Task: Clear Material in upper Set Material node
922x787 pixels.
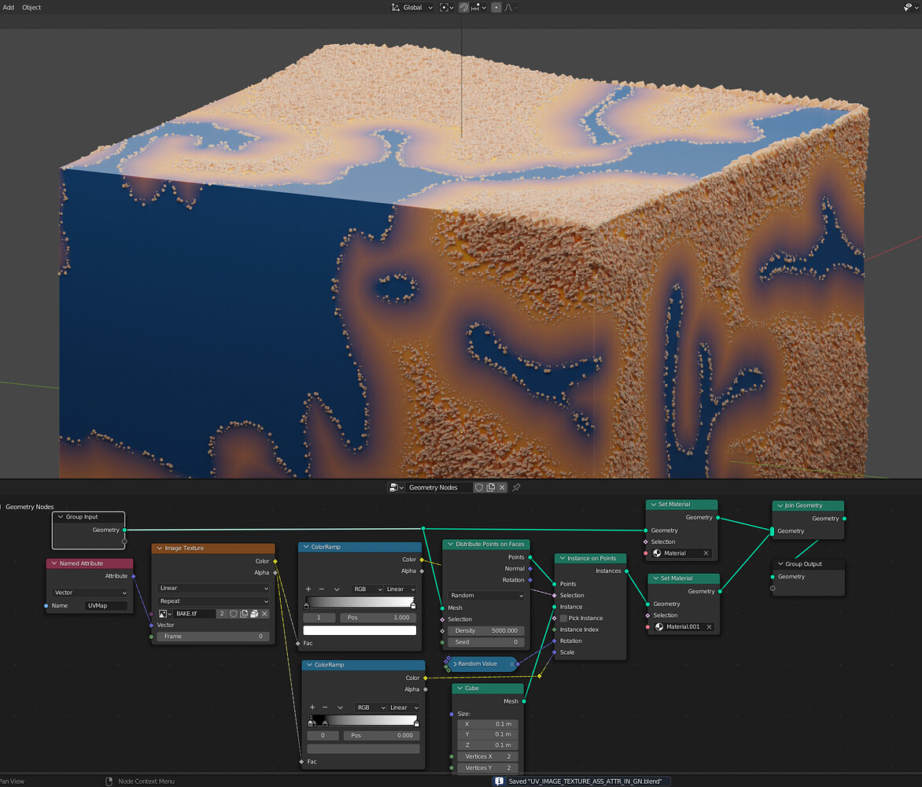Action: 706,553
